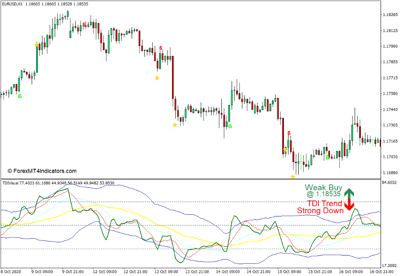
Task: Click the Weak Buy @ 1.18535 label
Action: tap(323, 191)
